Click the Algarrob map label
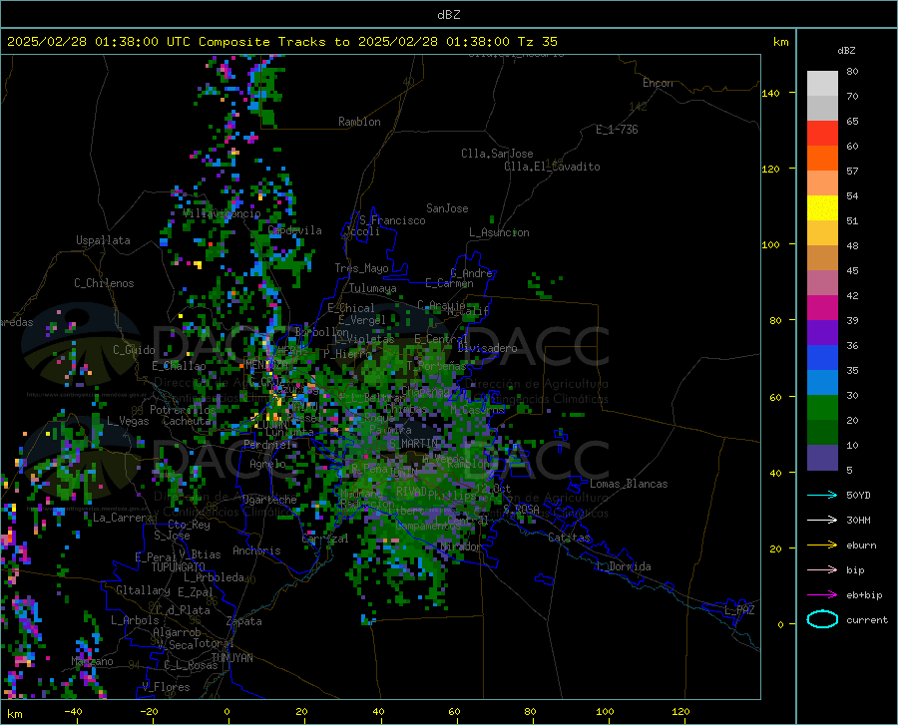The width and height of the screenshot is (898, 725). point(177,632)
